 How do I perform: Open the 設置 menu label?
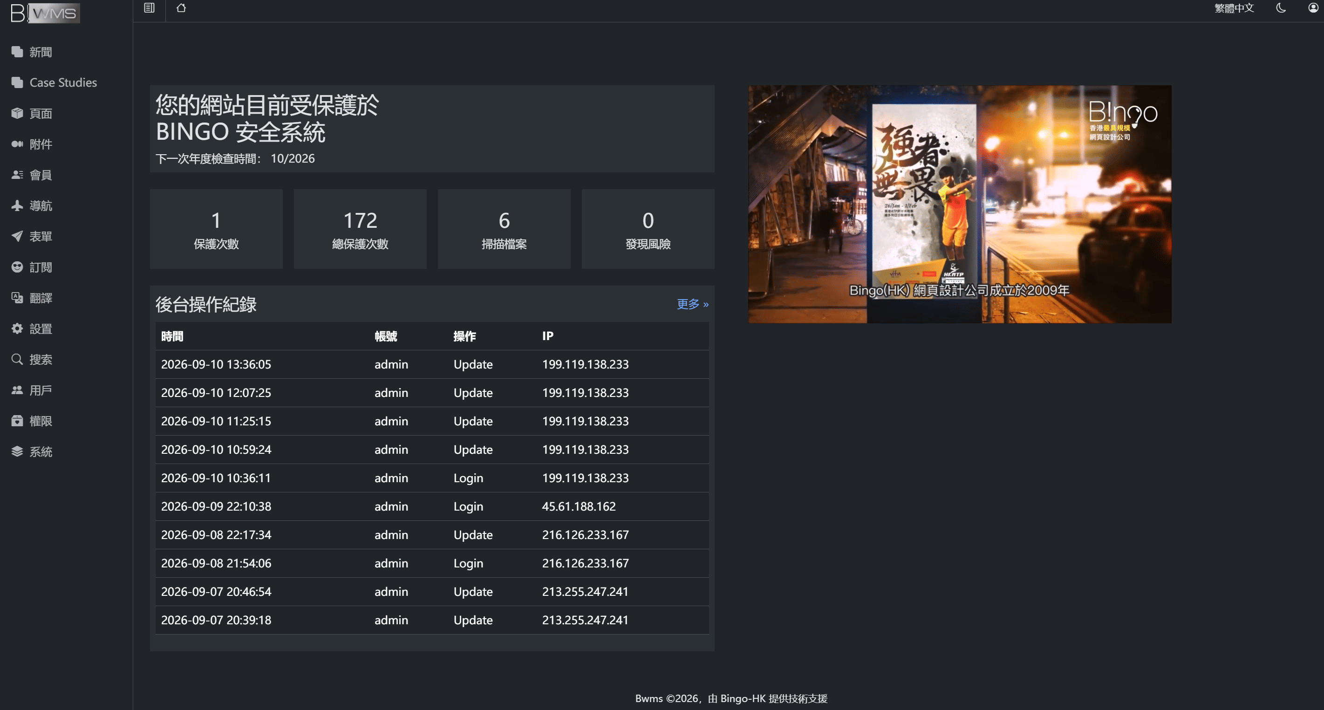point(41,328)
